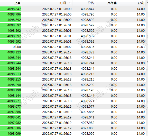148x136 pixels.
Task: Select green 止盈 cell 4098.290
Action: [11, 85]
